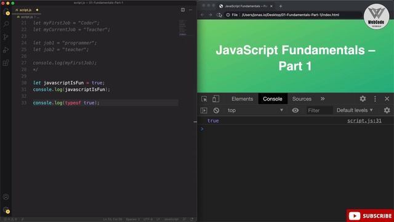Open Console settings gear at right
The image size is (394, 222).
coord(387,110)
